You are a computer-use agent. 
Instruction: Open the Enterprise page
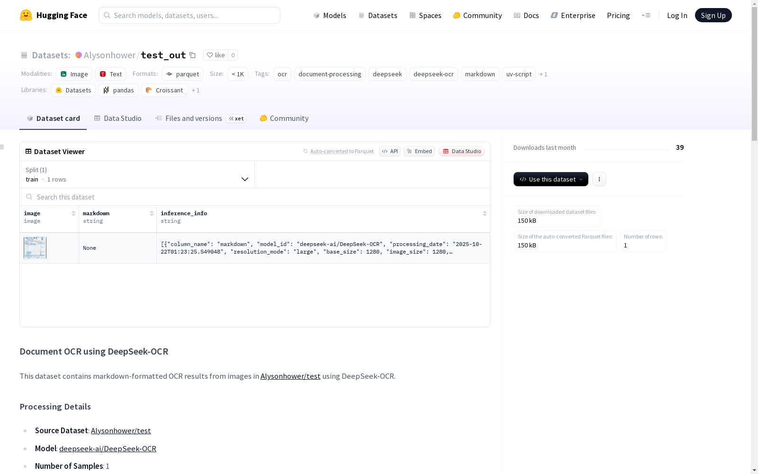[x=573, y=15]
